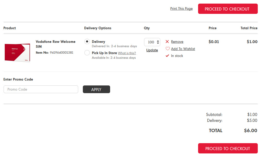The image size is (266, 156).
Task: Open the Vodafone SIM product thumbnail
Action: [17, 53]
